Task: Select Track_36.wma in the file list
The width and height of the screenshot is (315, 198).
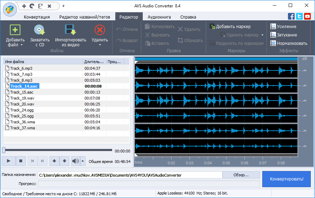Action: pos(66,122)
